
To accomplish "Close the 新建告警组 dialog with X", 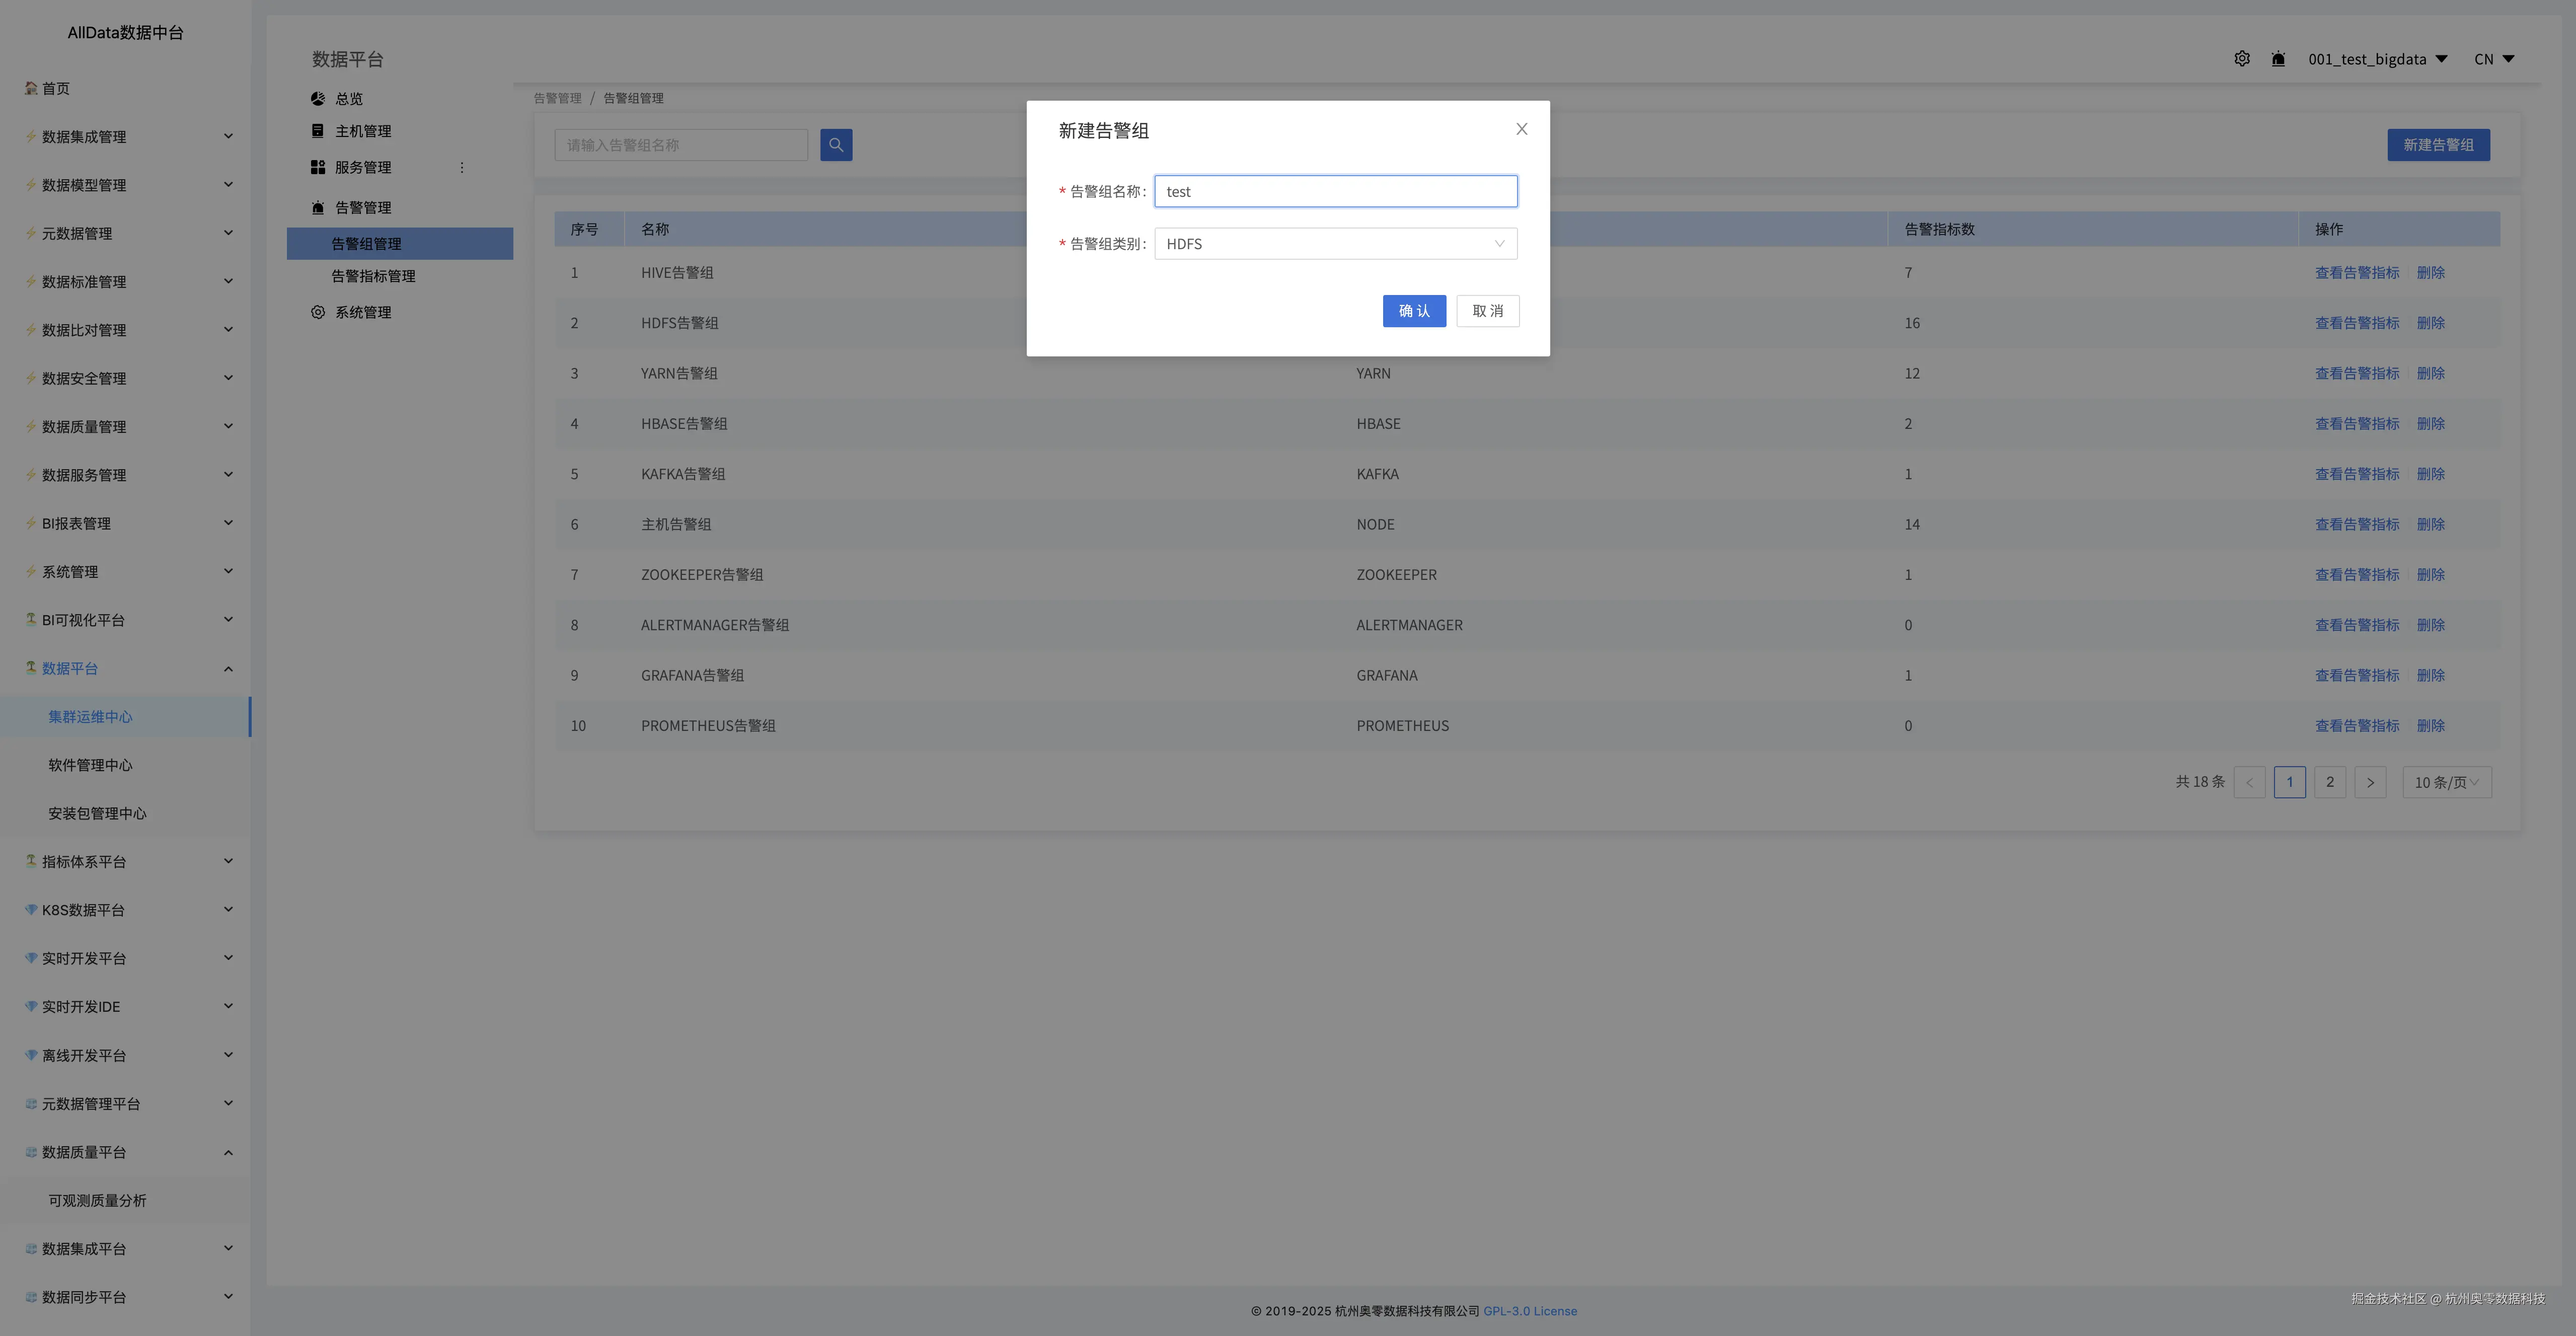I will click(x=1521, y=129).
